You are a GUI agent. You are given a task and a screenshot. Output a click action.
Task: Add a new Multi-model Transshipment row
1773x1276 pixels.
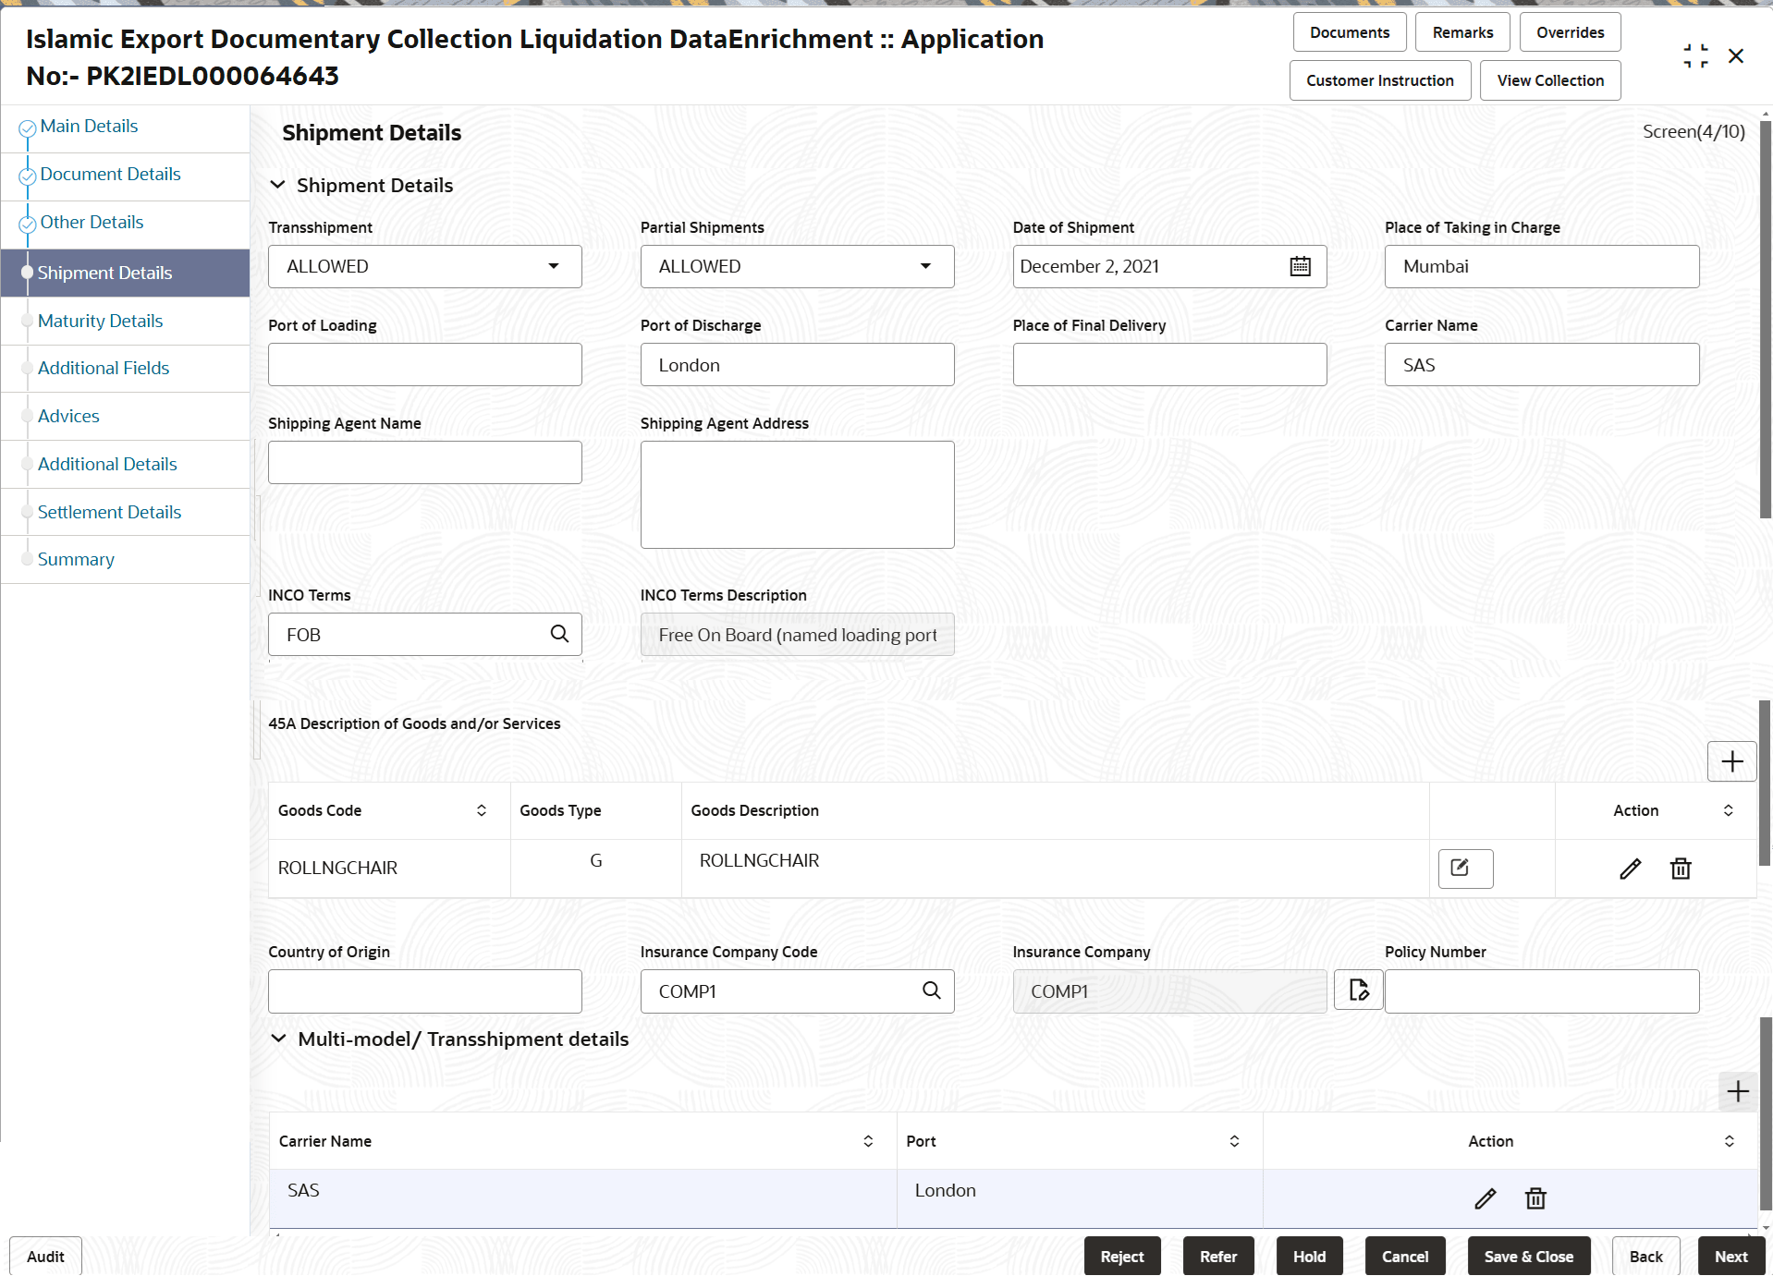1738,1091
